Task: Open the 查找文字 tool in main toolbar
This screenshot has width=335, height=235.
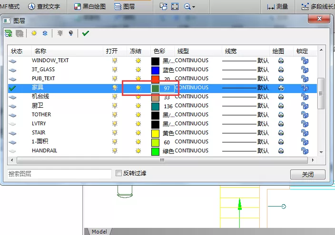Action: pos(44,7)
